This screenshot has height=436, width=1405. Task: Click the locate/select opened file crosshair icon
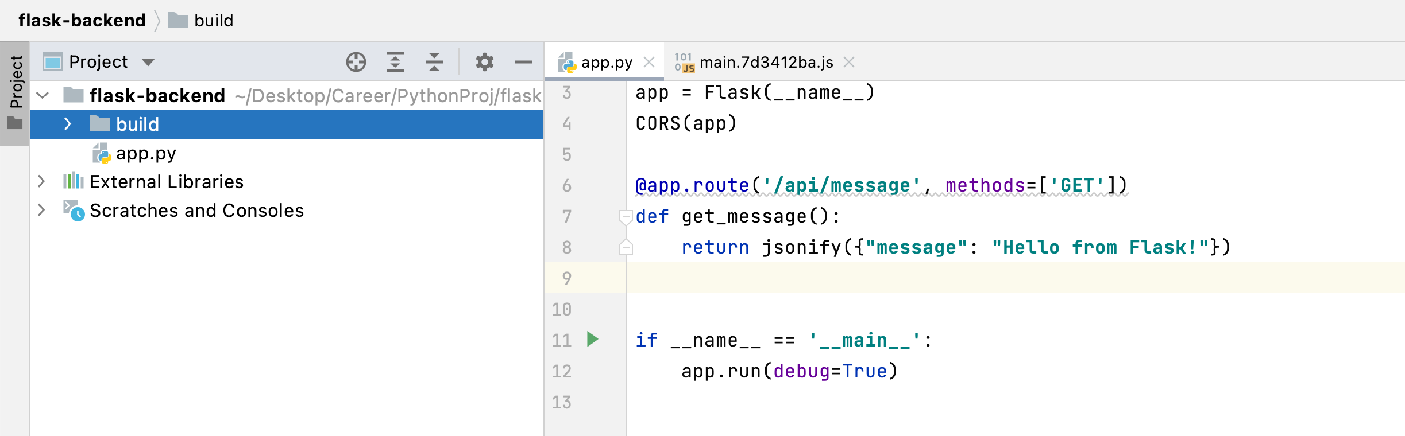click(x=356, y=62)
